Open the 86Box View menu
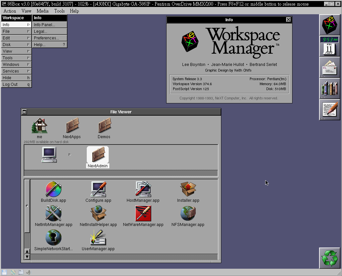Image resolution: width=342 pixels, height=276 pixels. pos(26,11)
